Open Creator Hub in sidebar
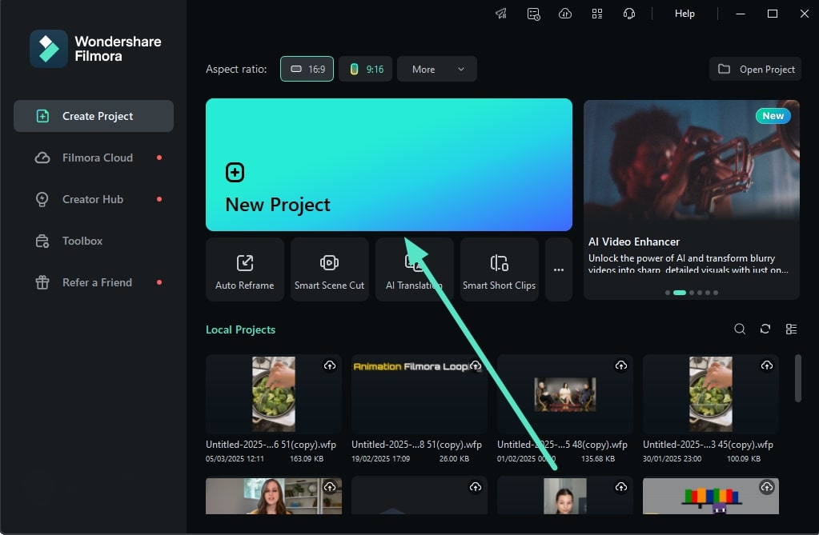This screenshot has height=535, width=819. coord(94,199)
